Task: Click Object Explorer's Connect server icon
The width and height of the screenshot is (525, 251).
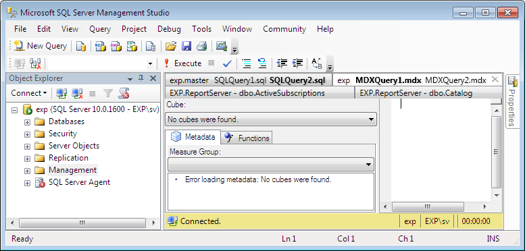Action: click(61, 93)
